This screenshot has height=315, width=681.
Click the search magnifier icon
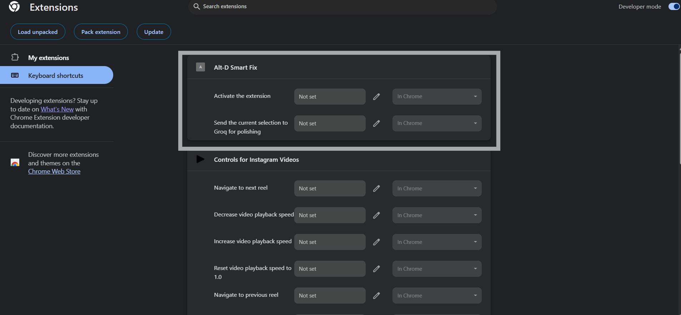tap(196, 6)
